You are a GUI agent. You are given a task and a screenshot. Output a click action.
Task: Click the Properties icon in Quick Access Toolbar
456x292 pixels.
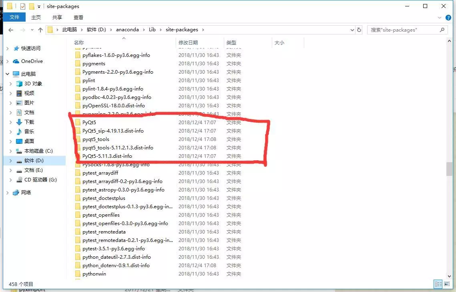[x=22, y=6]
